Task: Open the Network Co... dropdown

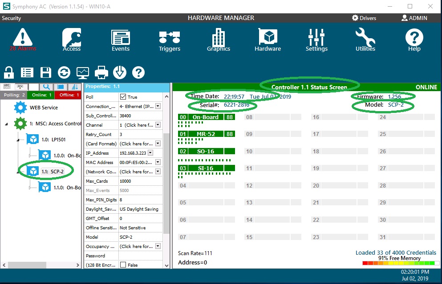Action: (x=158, y=172)
